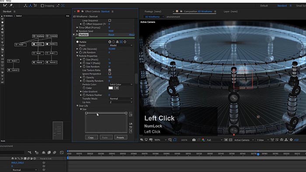This screenshot has width=306, height=172.
Task: Click first particle type icon in Particle row
Action: pyautogui.click(x=110, y=42)
